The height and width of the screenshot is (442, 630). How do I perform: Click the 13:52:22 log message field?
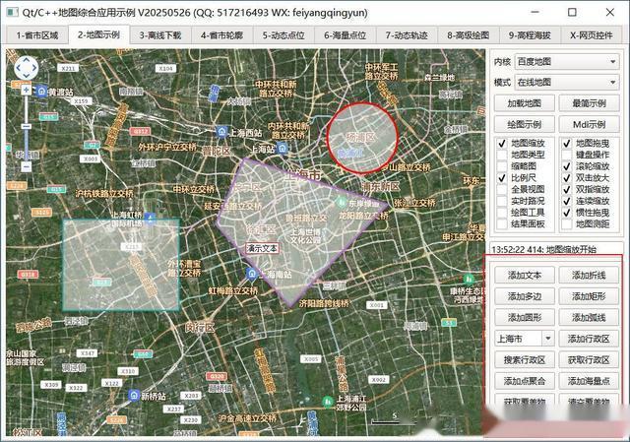click(557, 249)
